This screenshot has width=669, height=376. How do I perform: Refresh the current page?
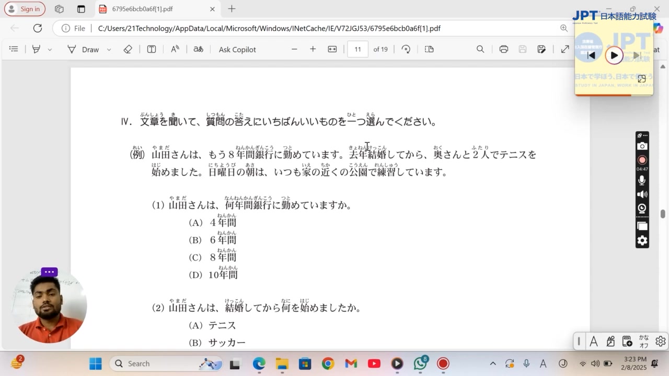coord(38,28)
